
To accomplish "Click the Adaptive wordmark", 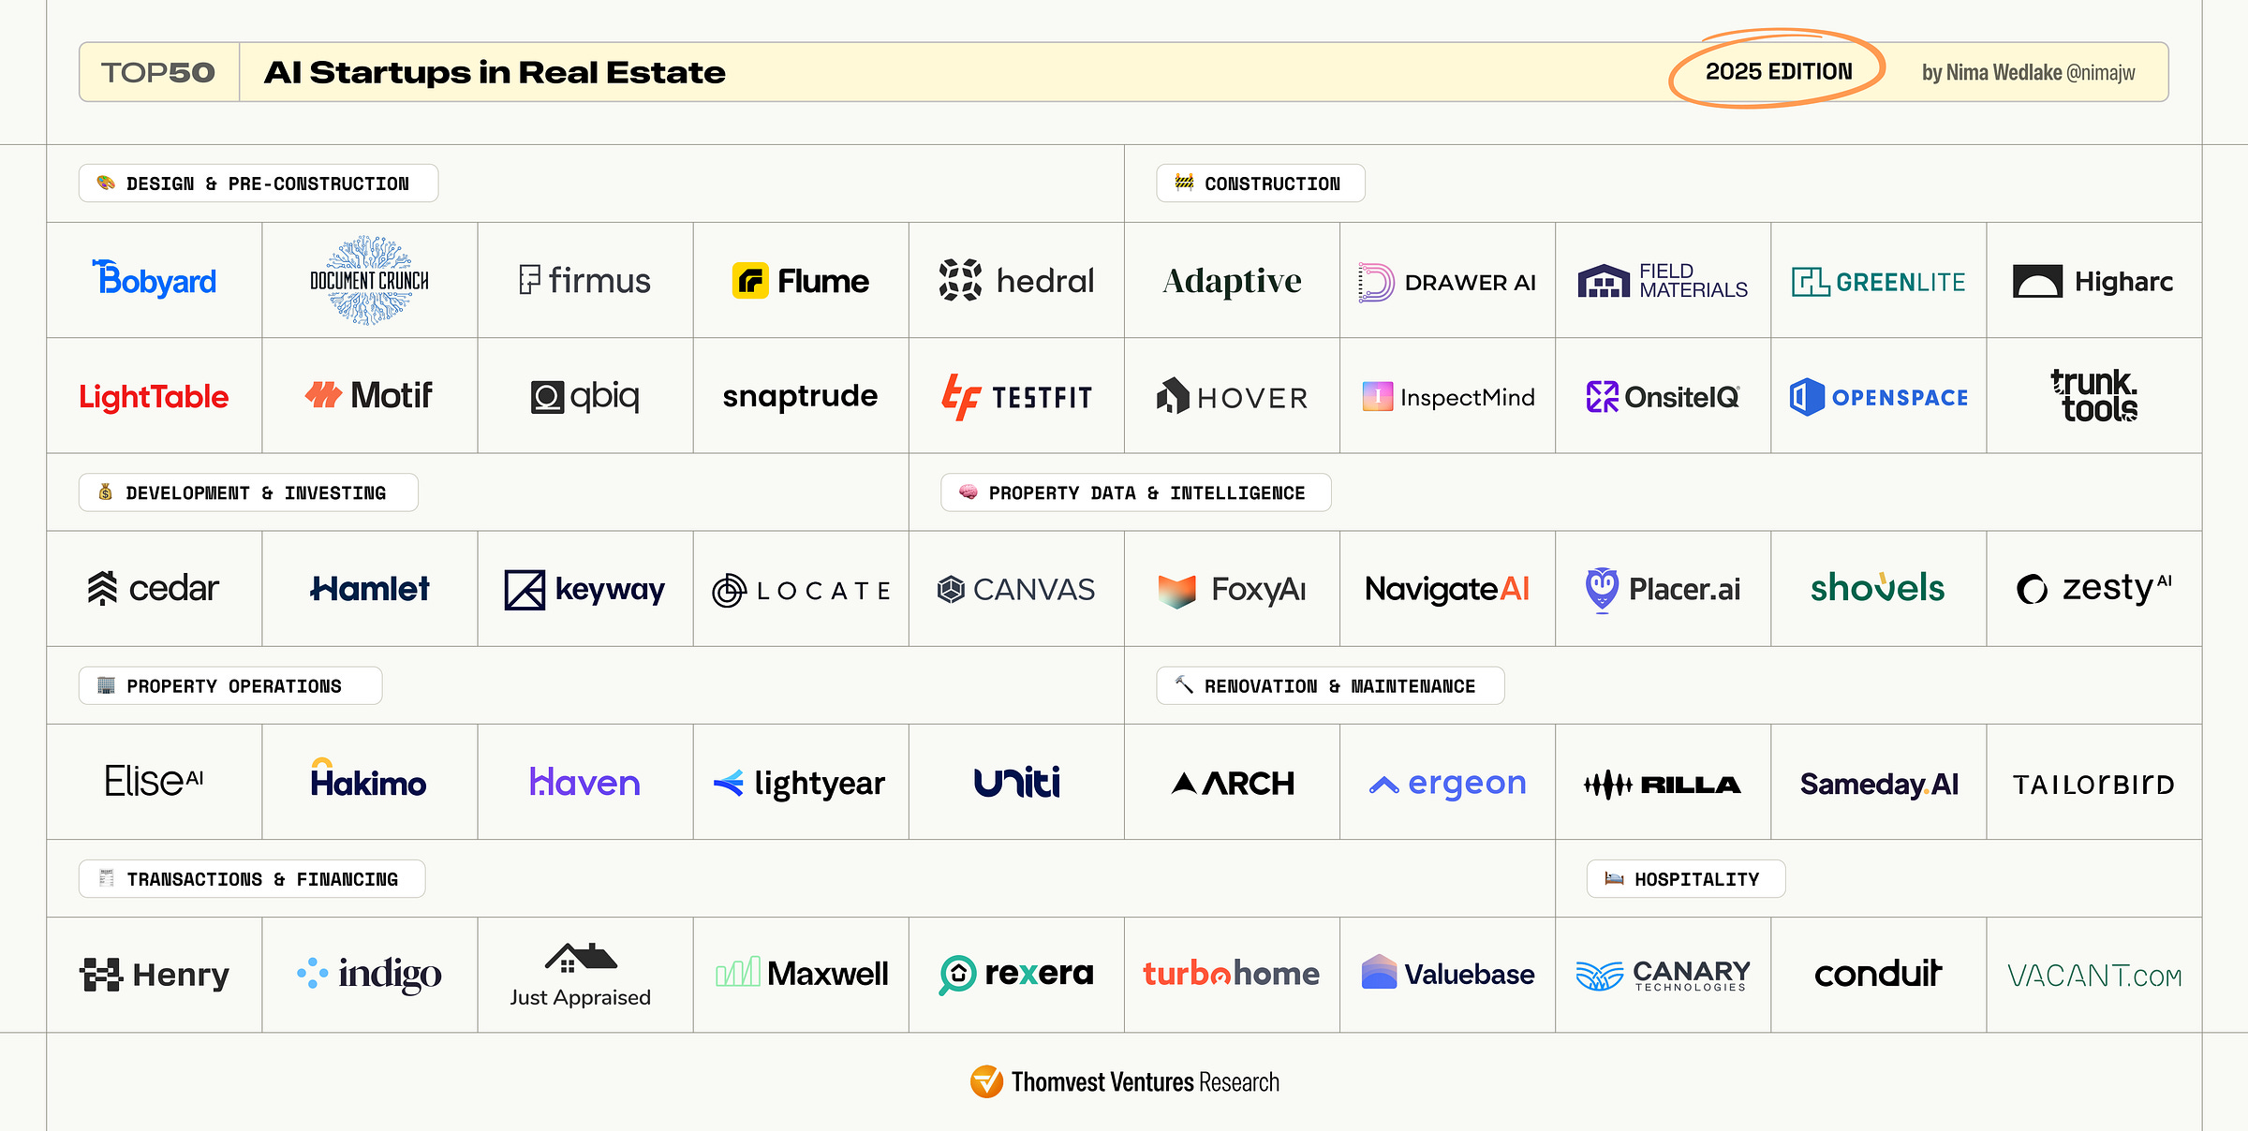I will coord(1232,281).
